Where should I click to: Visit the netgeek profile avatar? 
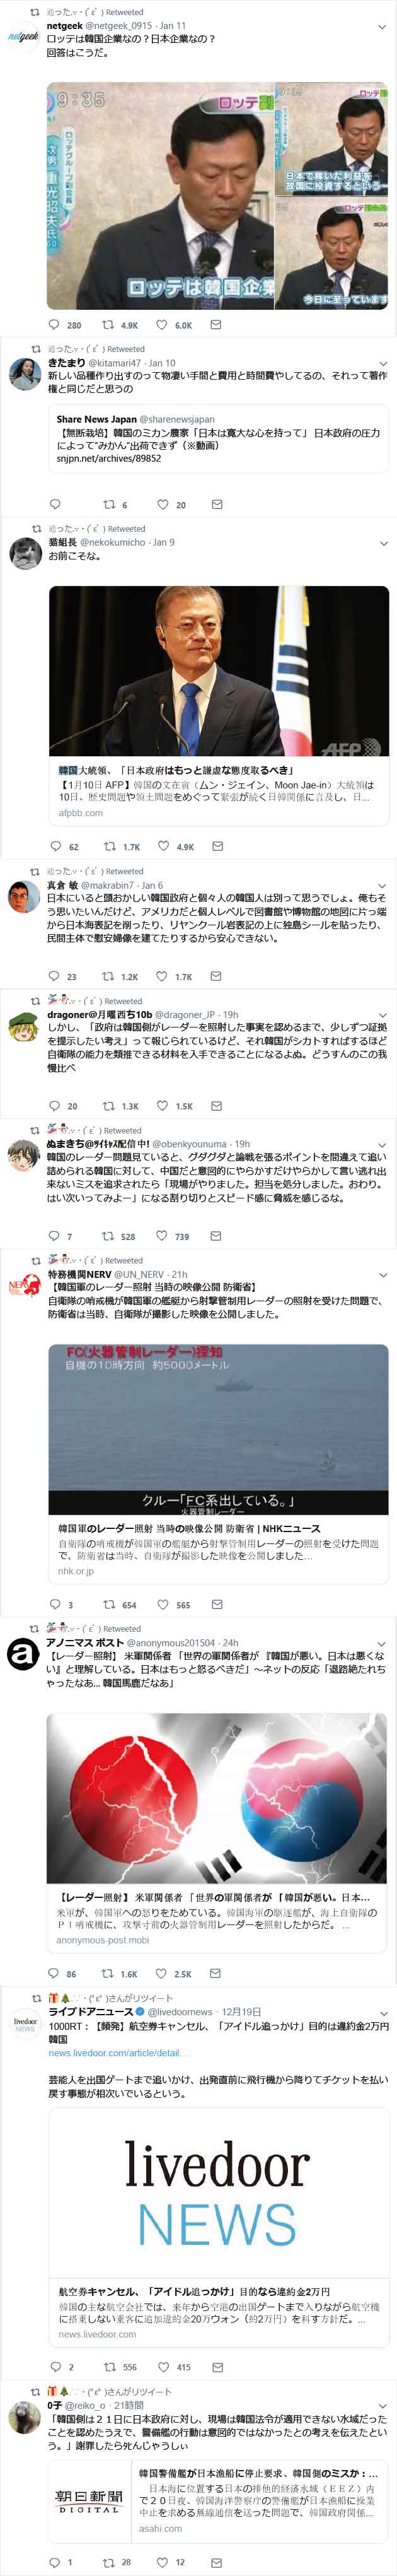(23, 36)
